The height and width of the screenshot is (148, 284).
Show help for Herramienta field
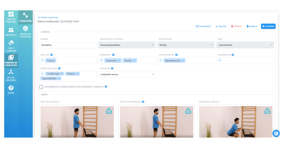pos(233,55)
